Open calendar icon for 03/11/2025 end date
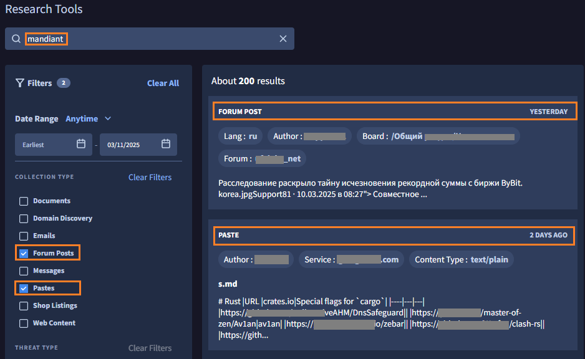The height and width of the screenshot is (359, 585). coord(166,144)
